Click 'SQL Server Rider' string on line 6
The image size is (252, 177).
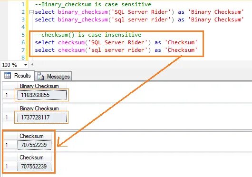118,42
